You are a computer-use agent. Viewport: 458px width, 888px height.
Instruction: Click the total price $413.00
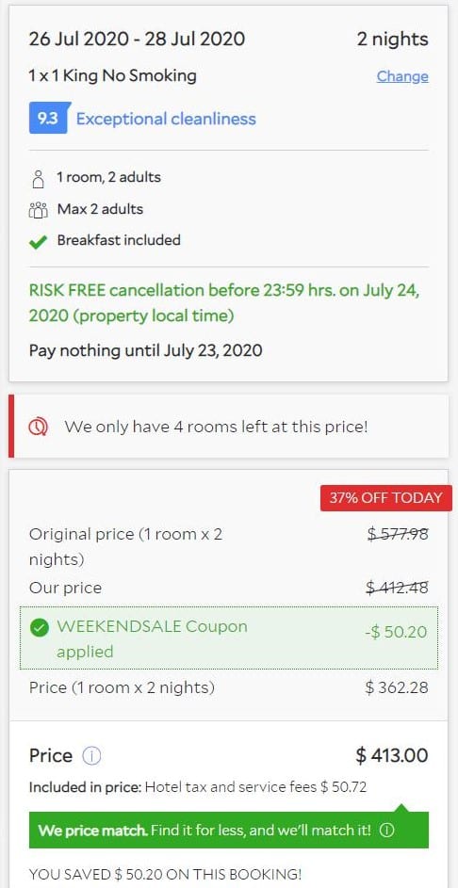click(x=392, y=755)
